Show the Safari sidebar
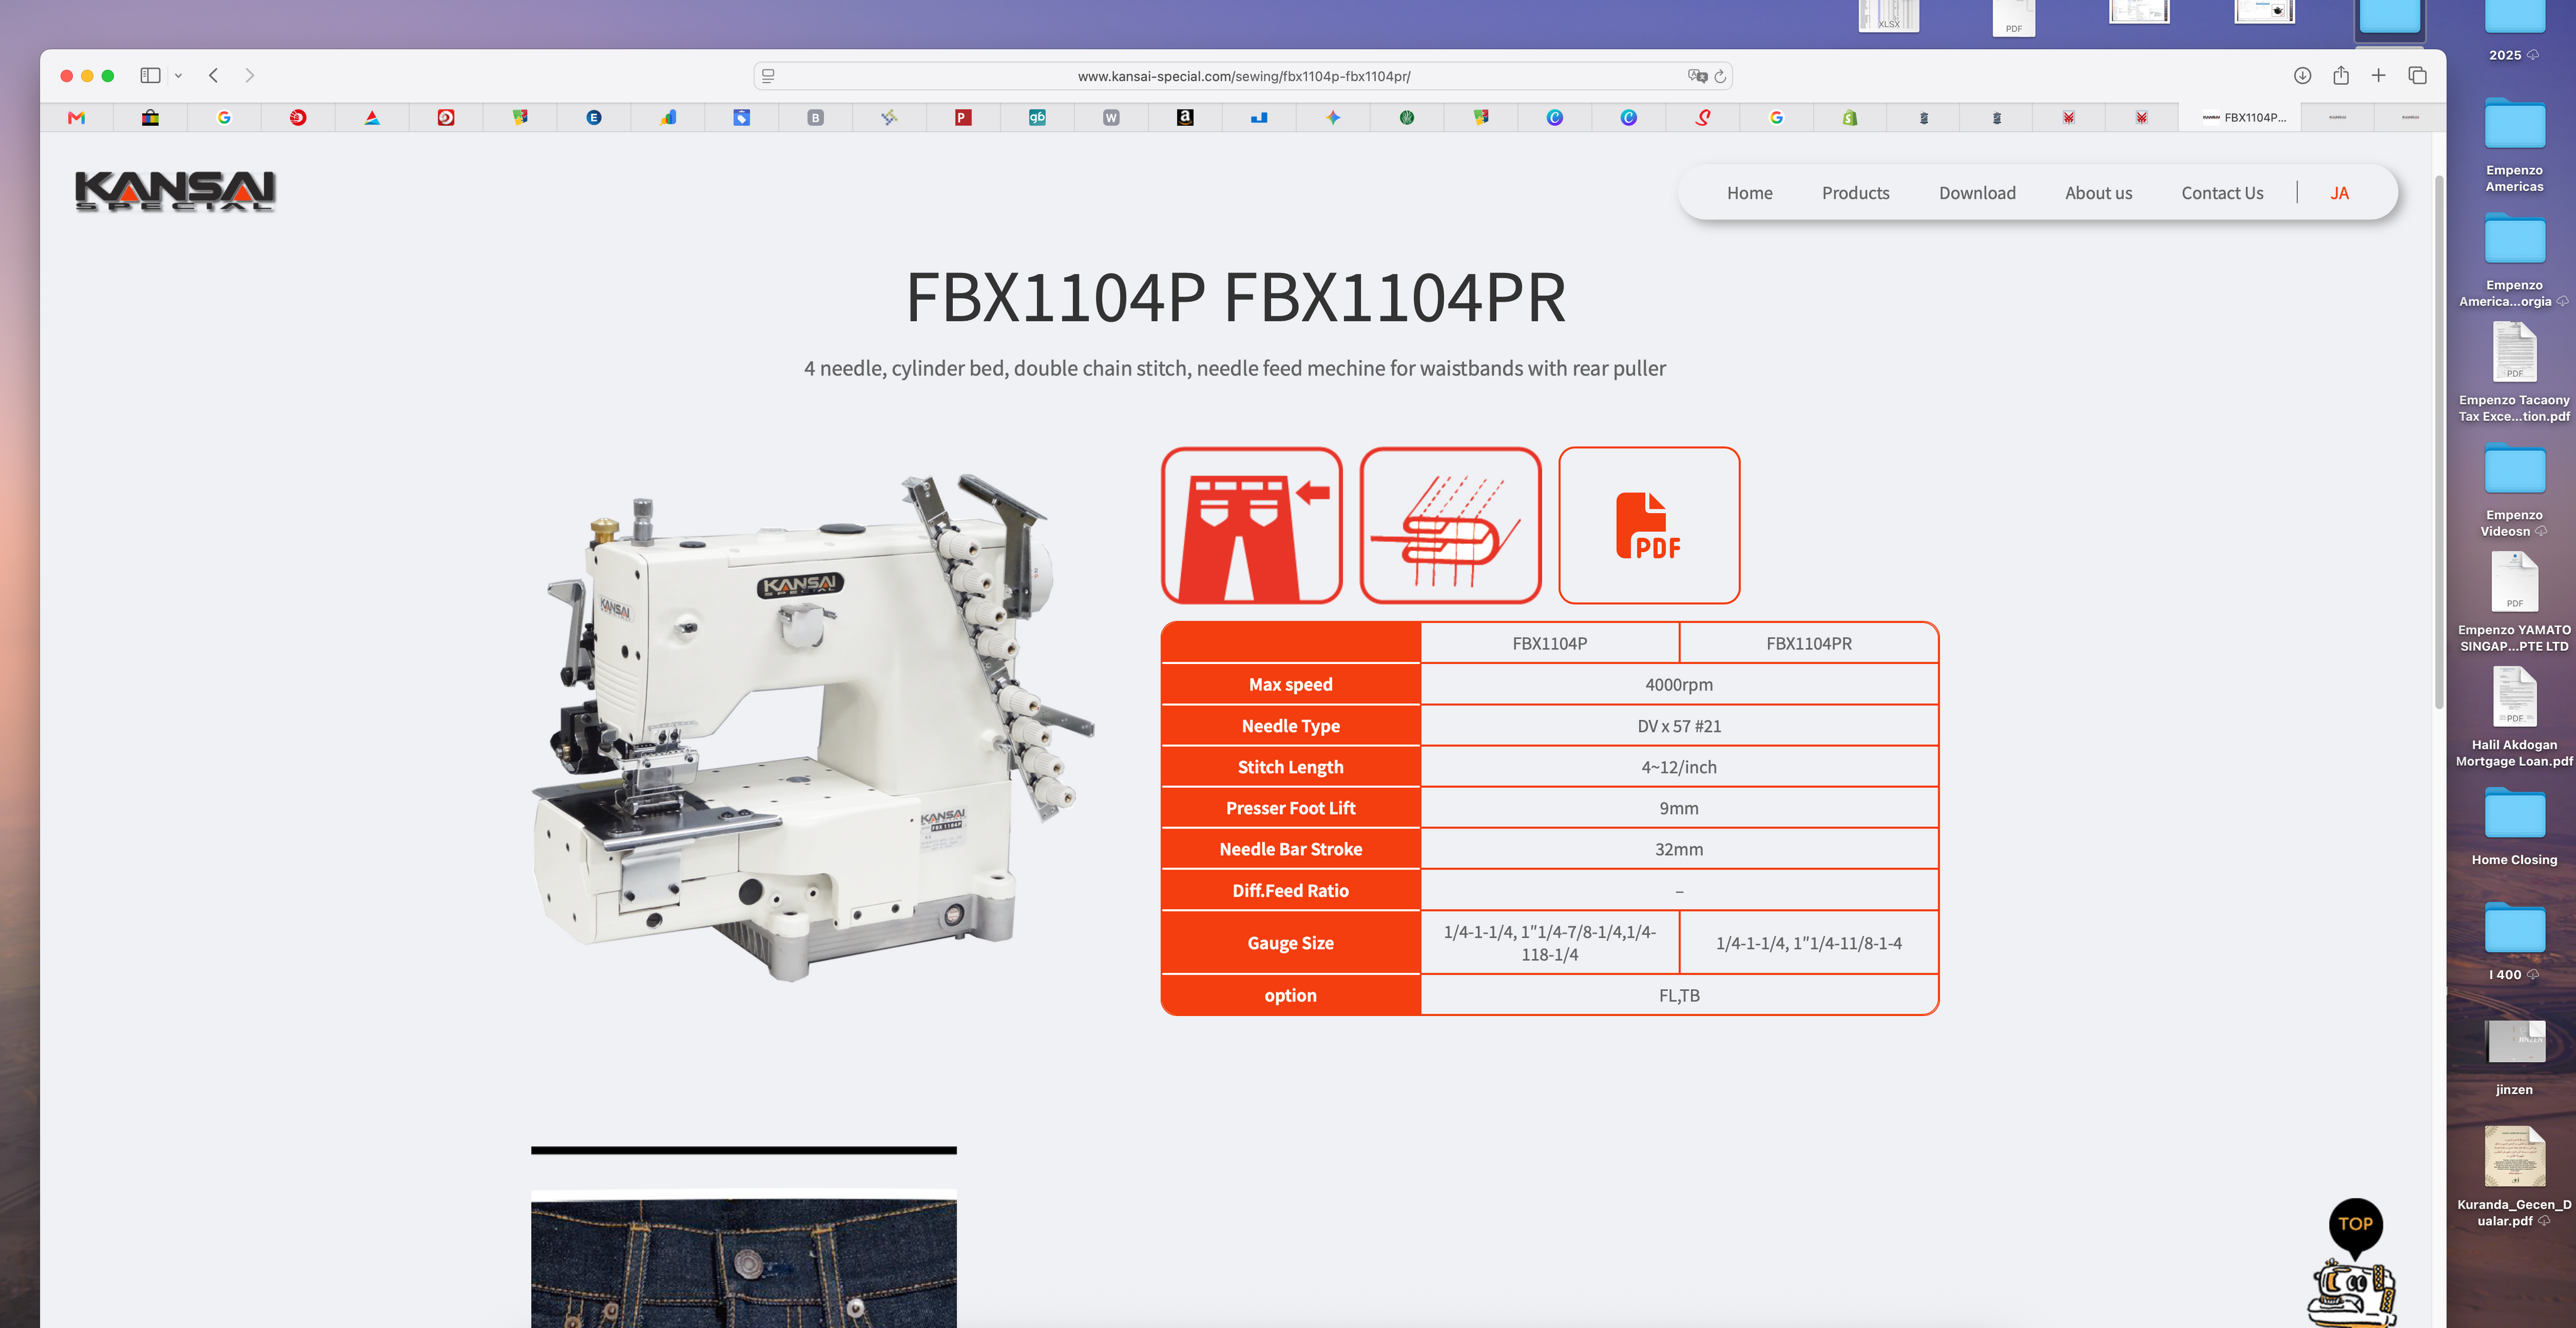 click(x=150, y=75)
